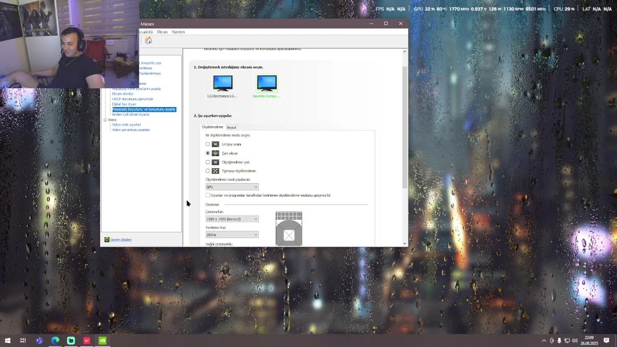This screenshot has height=347, width=617.
Task: Switch to the Ölçeklendirme tab
Action: (212, 127)
